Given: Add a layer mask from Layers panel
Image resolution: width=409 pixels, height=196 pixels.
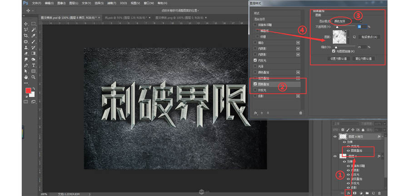Looking at the screenshot, I should click(x=355, y=193).
